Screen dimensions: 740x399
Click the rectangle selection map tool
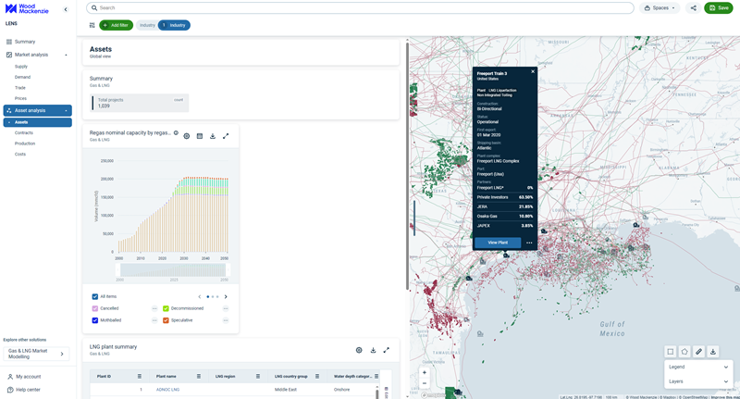click(671, 352)
